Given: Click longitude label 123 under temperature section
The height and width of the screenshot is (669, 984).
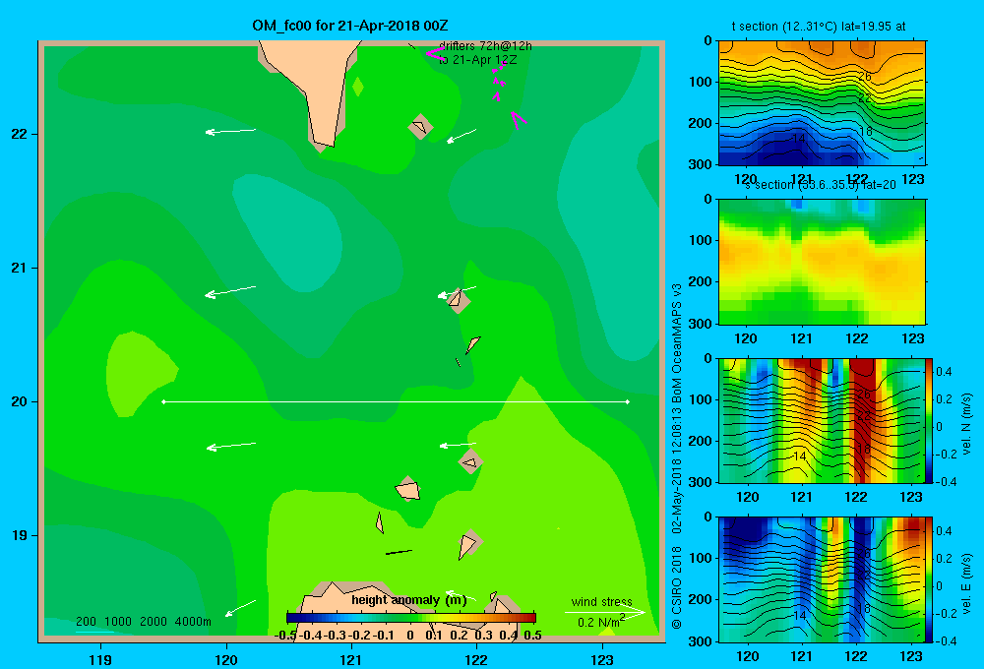Looking at the screenshot, I should pyautogui.click(x=912, y=179).
